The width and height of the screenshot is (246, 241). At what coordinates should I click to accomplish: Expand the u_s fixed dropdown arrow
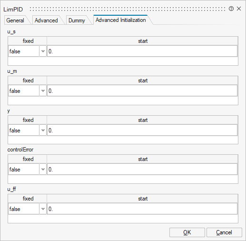pyautogui.click(x=43, y=51)
